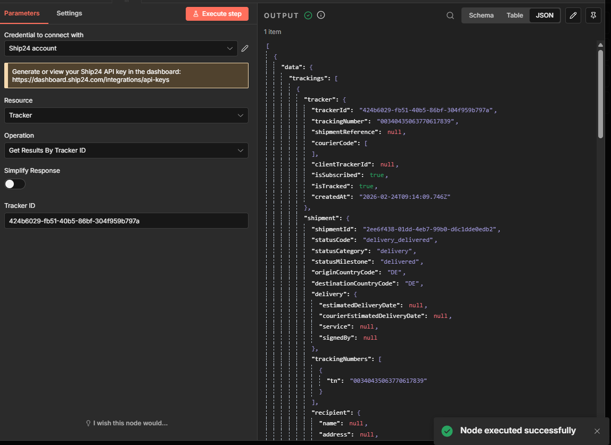611x445 pixels.
Task: Click the "delivery_delivered" statusCode value
Action: tap(398, 240)
